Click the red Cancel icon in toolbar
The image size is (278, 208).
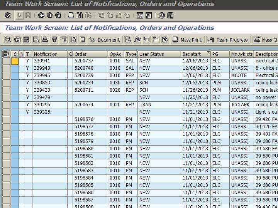58,15
